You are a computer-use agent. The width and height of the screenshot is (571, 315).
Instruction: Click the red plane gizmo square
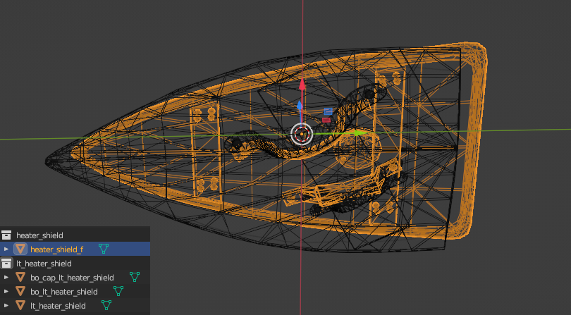click(326, 121)
